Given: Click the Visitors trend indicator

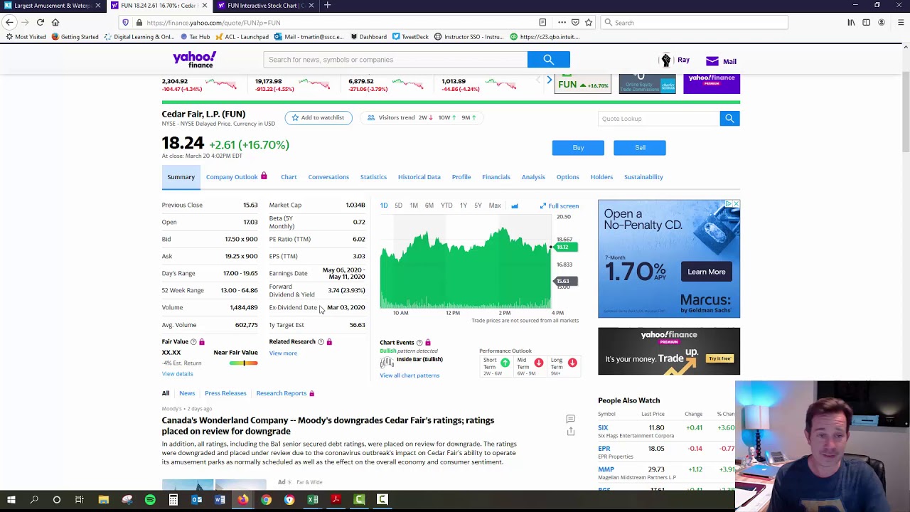Looking at the screenshot, I should coord(422,118).
